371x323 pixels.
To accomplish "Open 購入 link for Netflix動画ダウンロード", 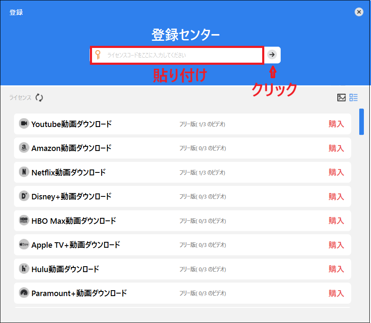I will (336, 172).
